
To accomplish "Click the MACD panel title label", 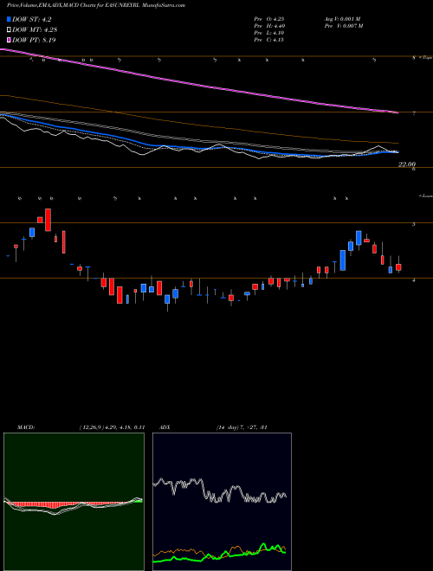I will point(25,427).
